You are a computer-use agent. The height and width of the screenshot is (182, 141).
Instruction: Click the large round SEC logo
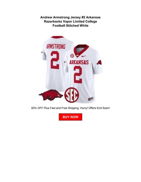(72, 95)
